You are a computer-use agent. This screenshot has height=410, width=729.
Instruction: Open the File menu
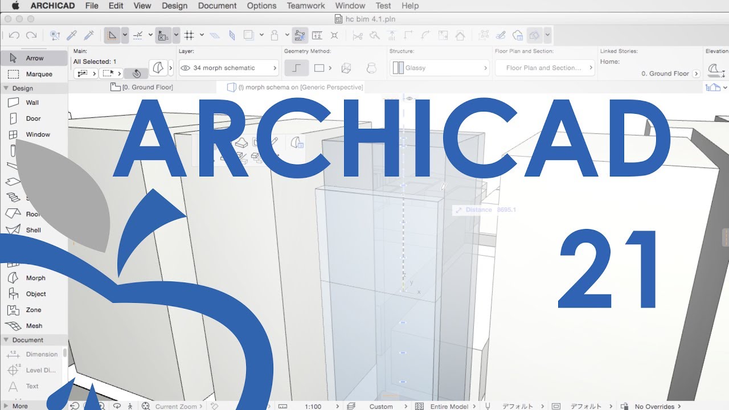[x=91, y=6]
